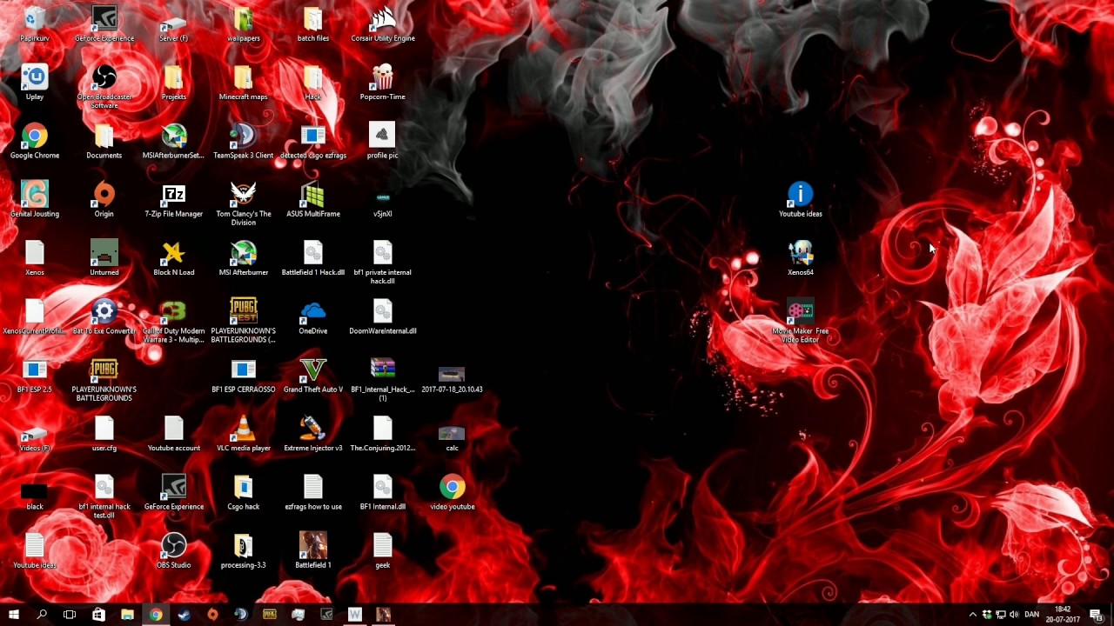The width and height of the screenshot is (1114, 626).
Task: Open Task View from the taskbar
Action: tap(70, 615)
